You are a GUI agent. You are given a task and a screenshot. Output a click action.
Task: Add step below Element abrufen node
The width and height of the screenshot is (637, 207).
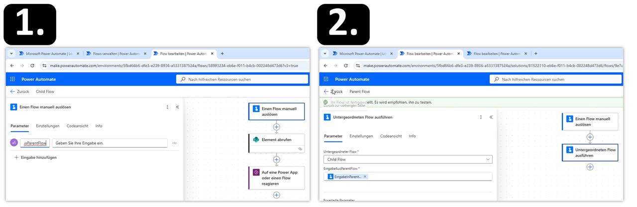pyautogui.click(x=277, y=160)
